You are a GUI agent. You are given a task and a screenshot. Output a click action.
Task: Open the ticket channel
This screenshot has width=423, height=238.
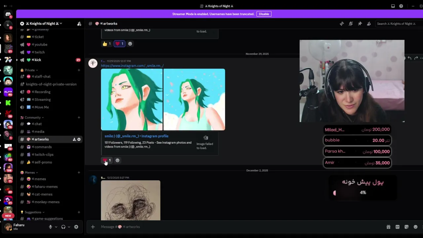(x=50, y=37)
